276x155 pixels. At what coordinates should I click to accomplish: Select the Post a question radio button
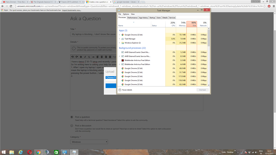coord(72,117)
